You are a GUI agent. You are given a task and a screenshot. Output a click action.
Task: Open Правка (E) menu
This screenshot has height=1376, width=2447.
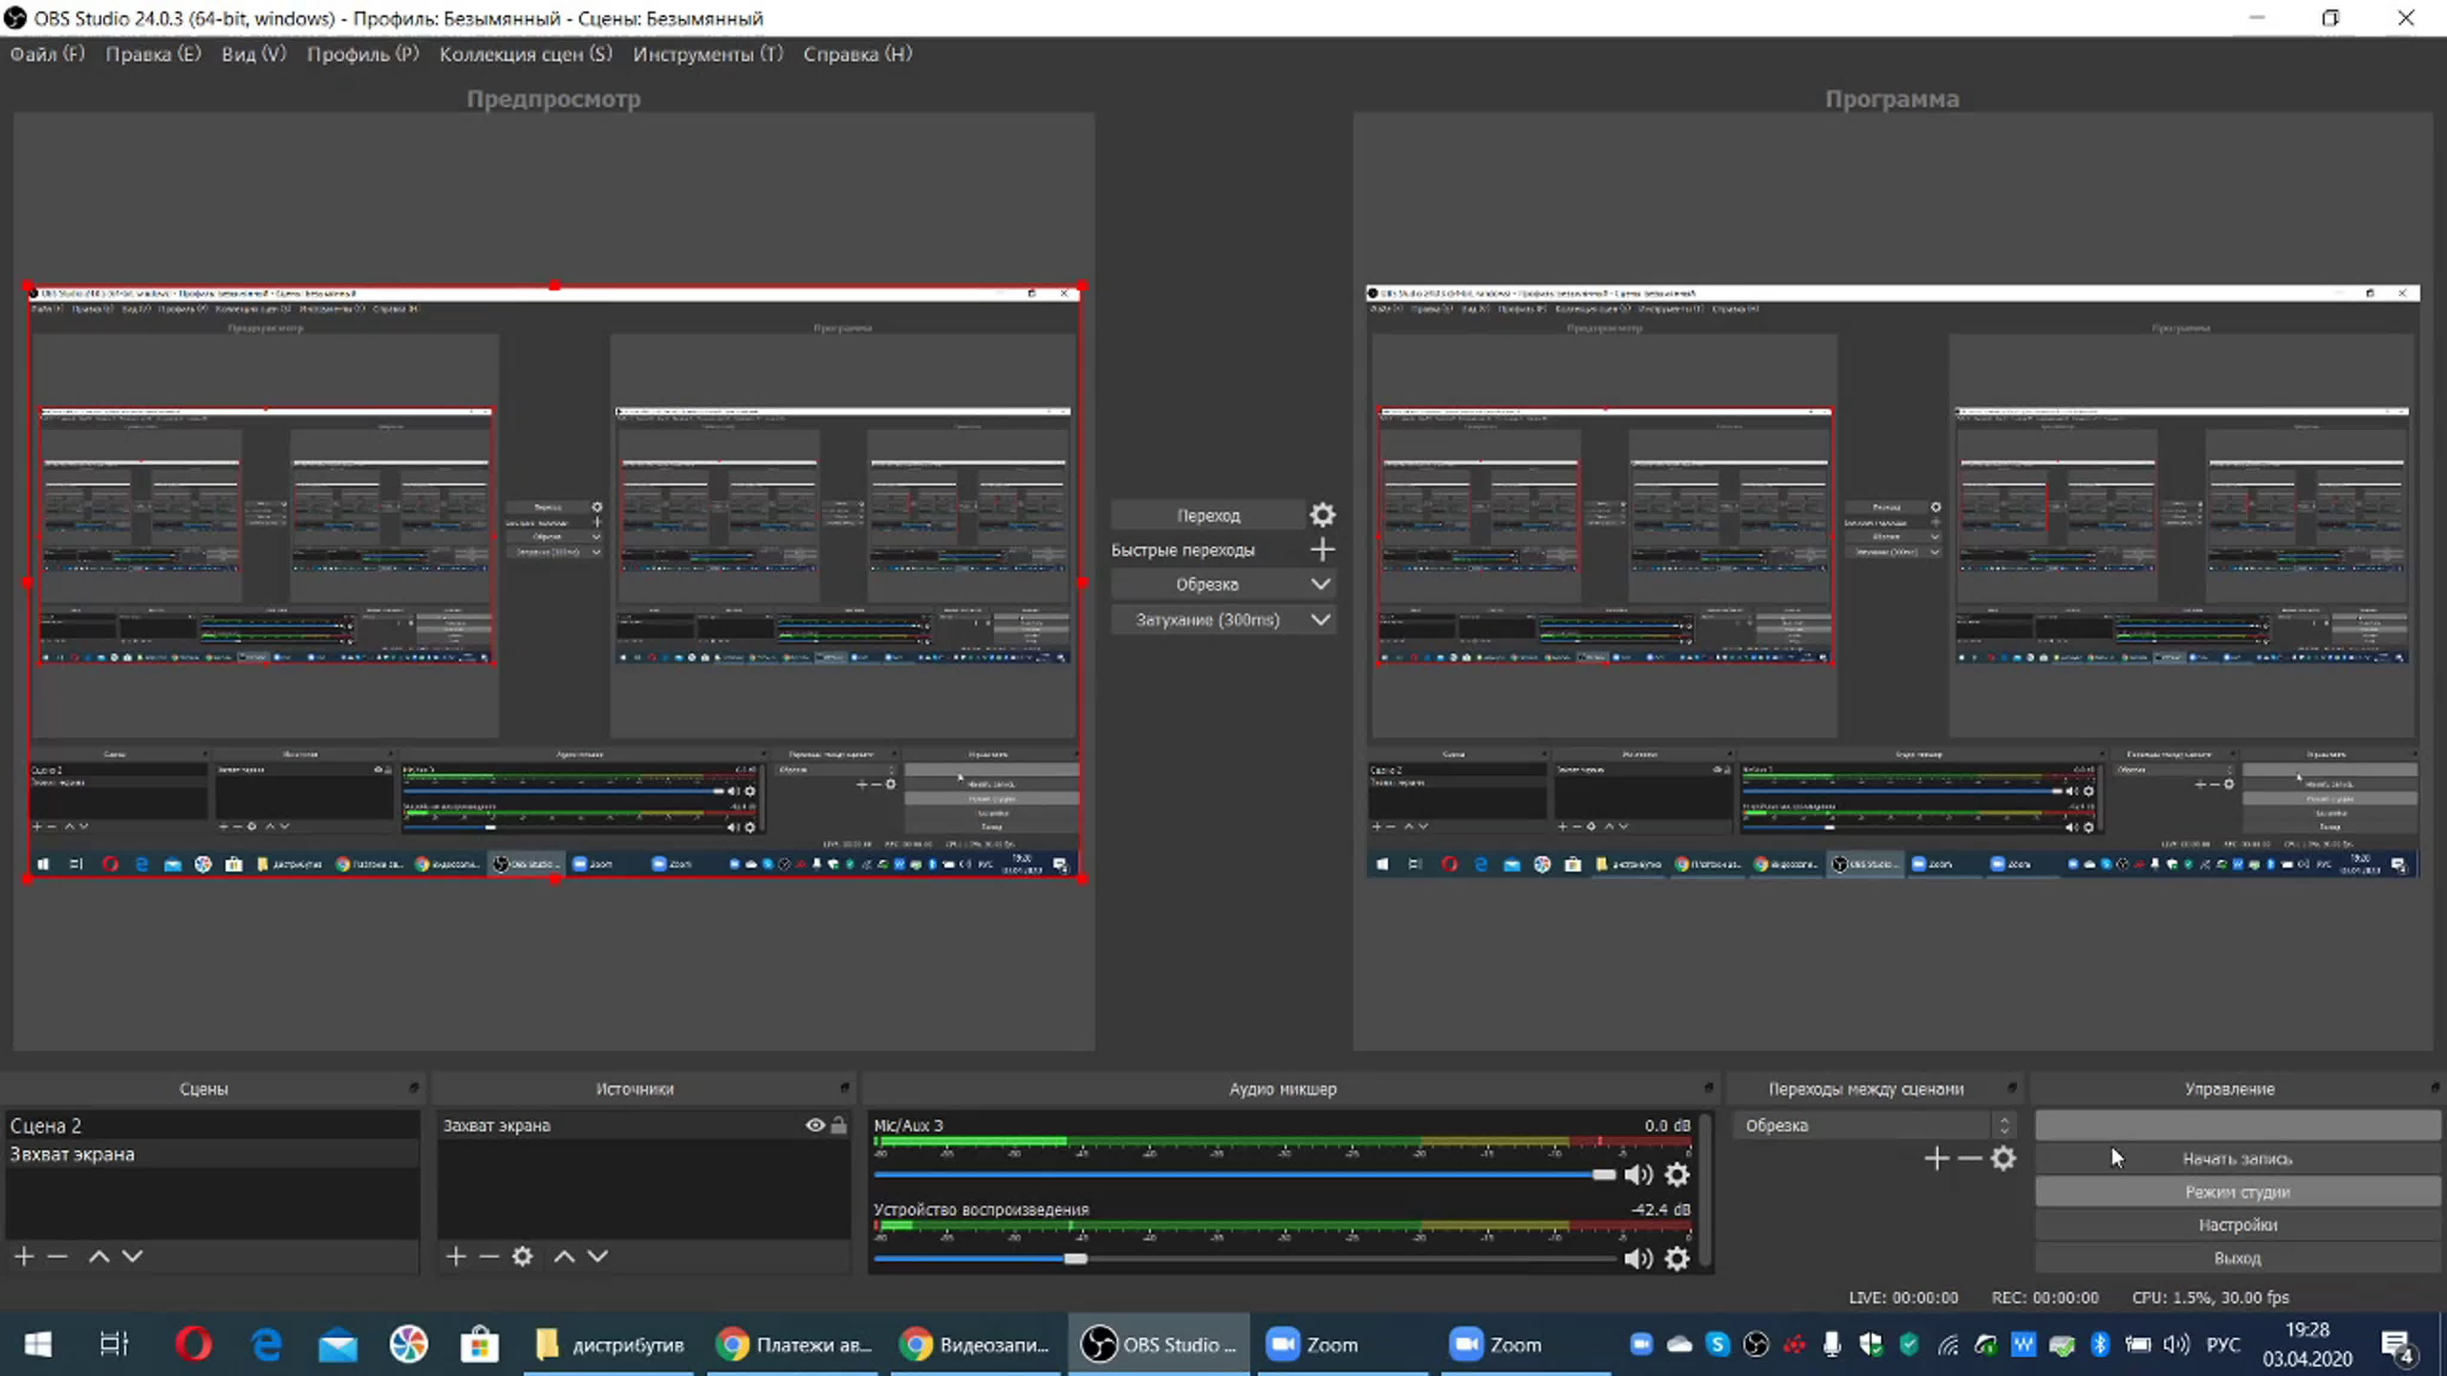point(153,54)
